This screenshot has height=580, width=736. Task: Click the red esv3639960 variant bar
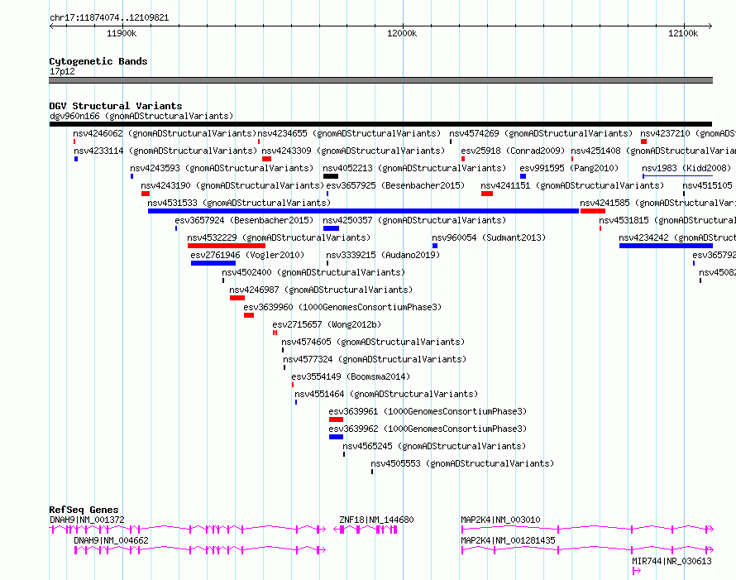coord(249,315)
